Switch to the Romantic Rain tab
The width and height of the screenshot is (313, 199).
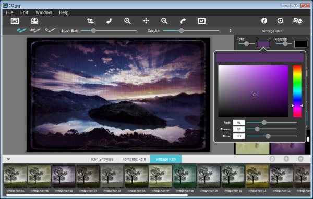134,159
